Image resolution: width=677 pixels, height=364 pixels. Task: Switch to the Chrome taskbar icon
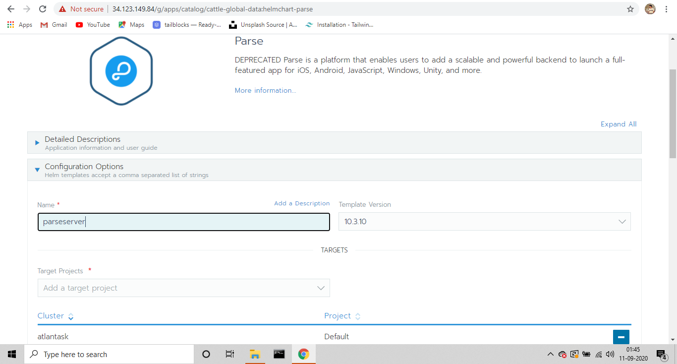point(303,354)
